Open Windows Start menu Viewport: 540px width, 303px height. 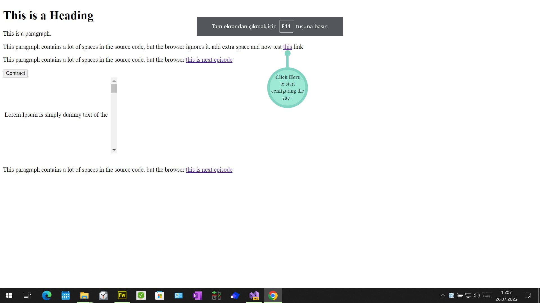point(9,295)
